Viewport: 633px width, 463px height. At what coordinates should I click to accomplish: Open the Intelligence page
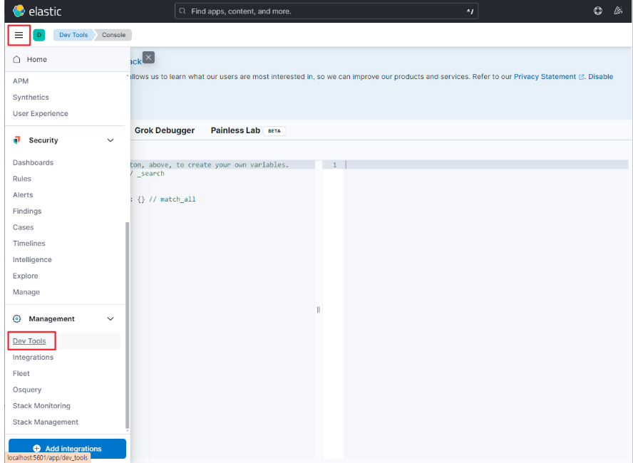32,259
